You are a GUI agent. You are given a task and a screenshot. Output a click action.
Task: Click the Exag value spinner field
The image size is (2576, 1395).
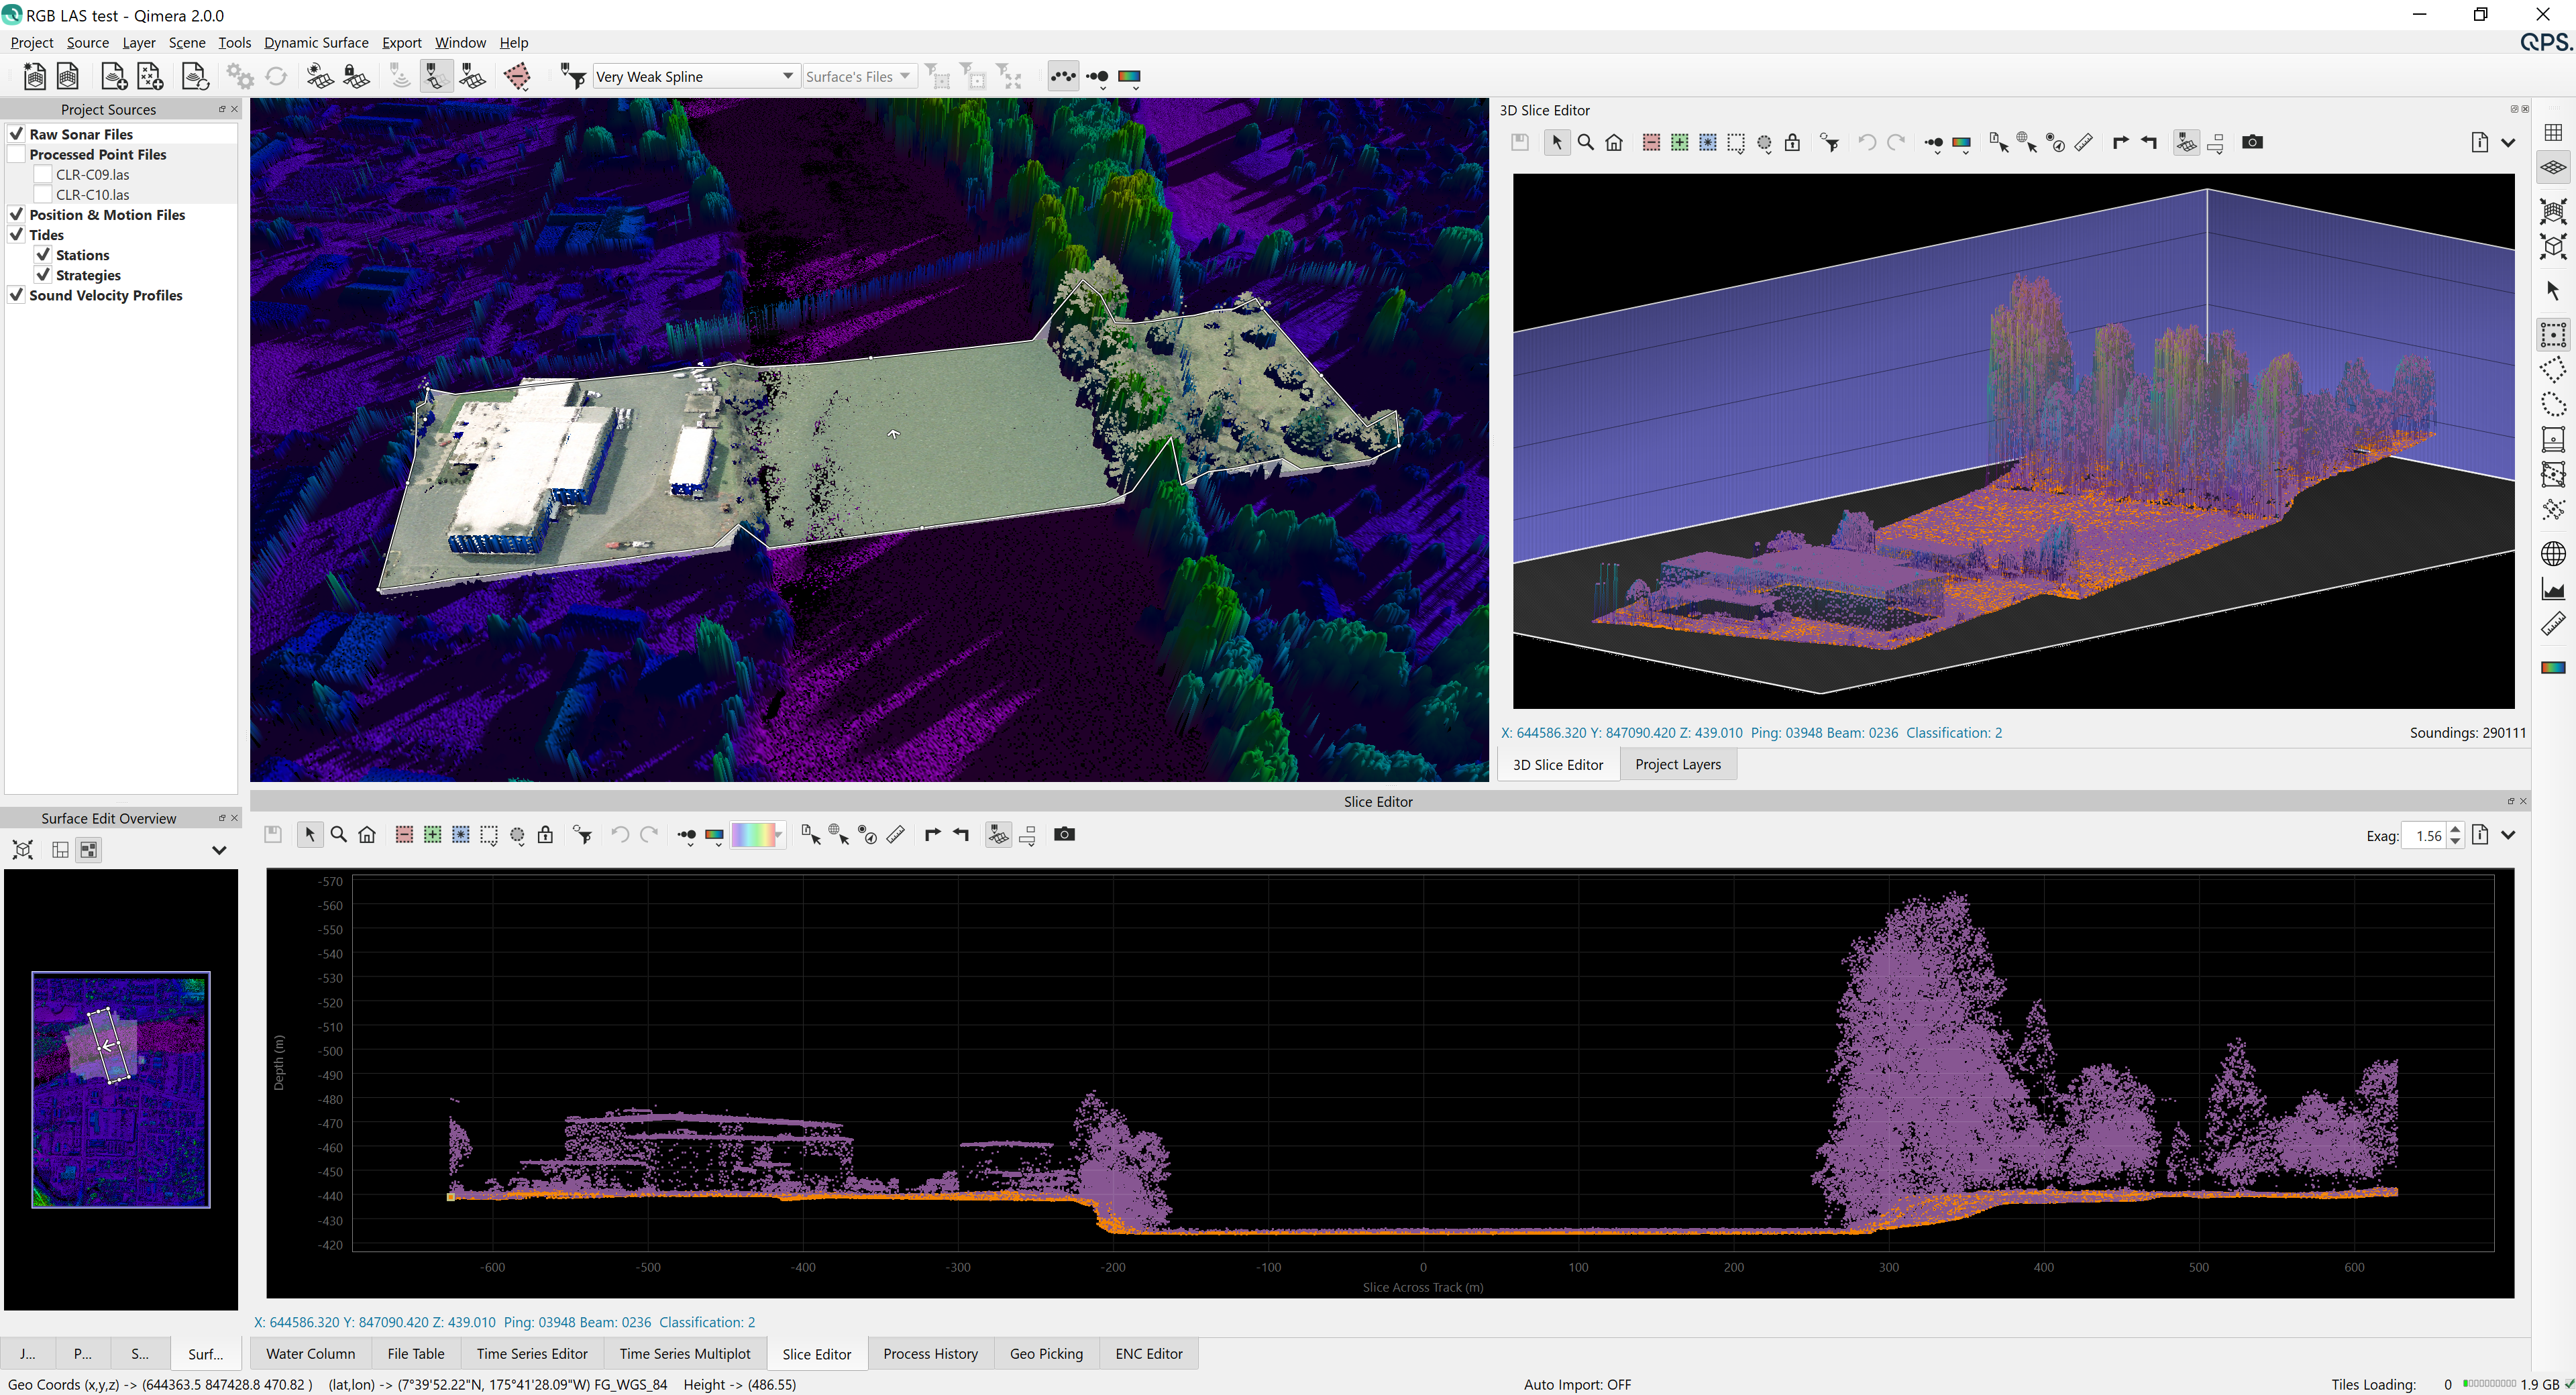coord(2427,836)
